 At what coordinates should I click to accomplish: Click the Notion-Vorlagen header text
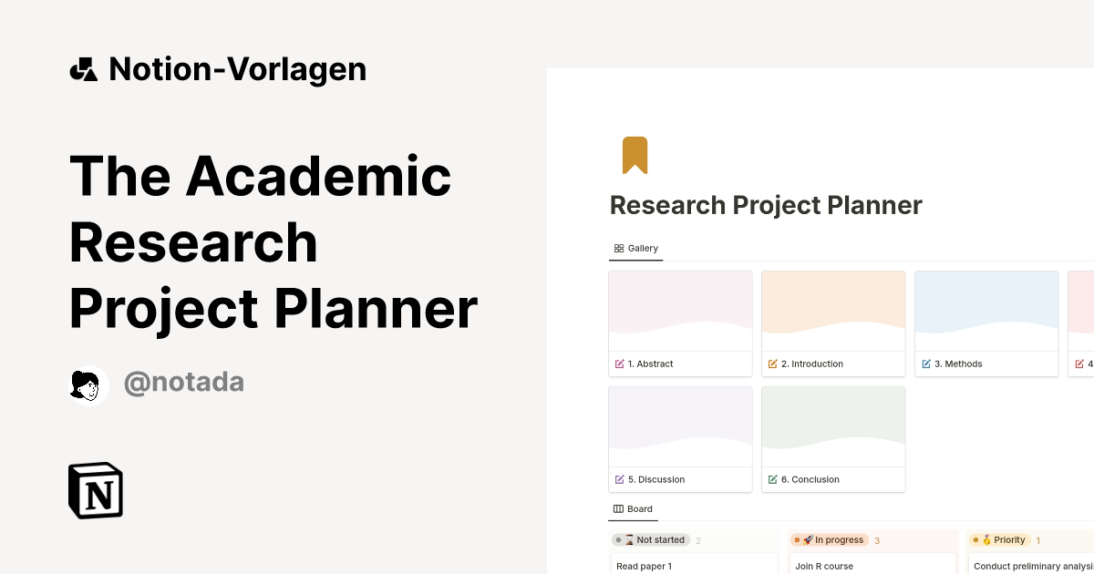point(237,68)
